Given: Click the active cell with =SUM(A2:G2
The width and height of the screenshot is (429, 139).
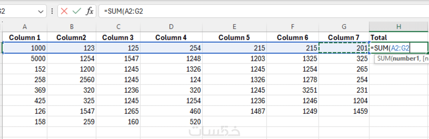Looking at the screenshot, I should coord(398,48).
